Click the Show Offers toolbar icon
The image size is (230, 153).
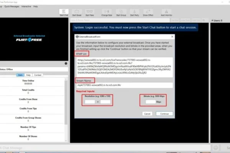(148, 13)
